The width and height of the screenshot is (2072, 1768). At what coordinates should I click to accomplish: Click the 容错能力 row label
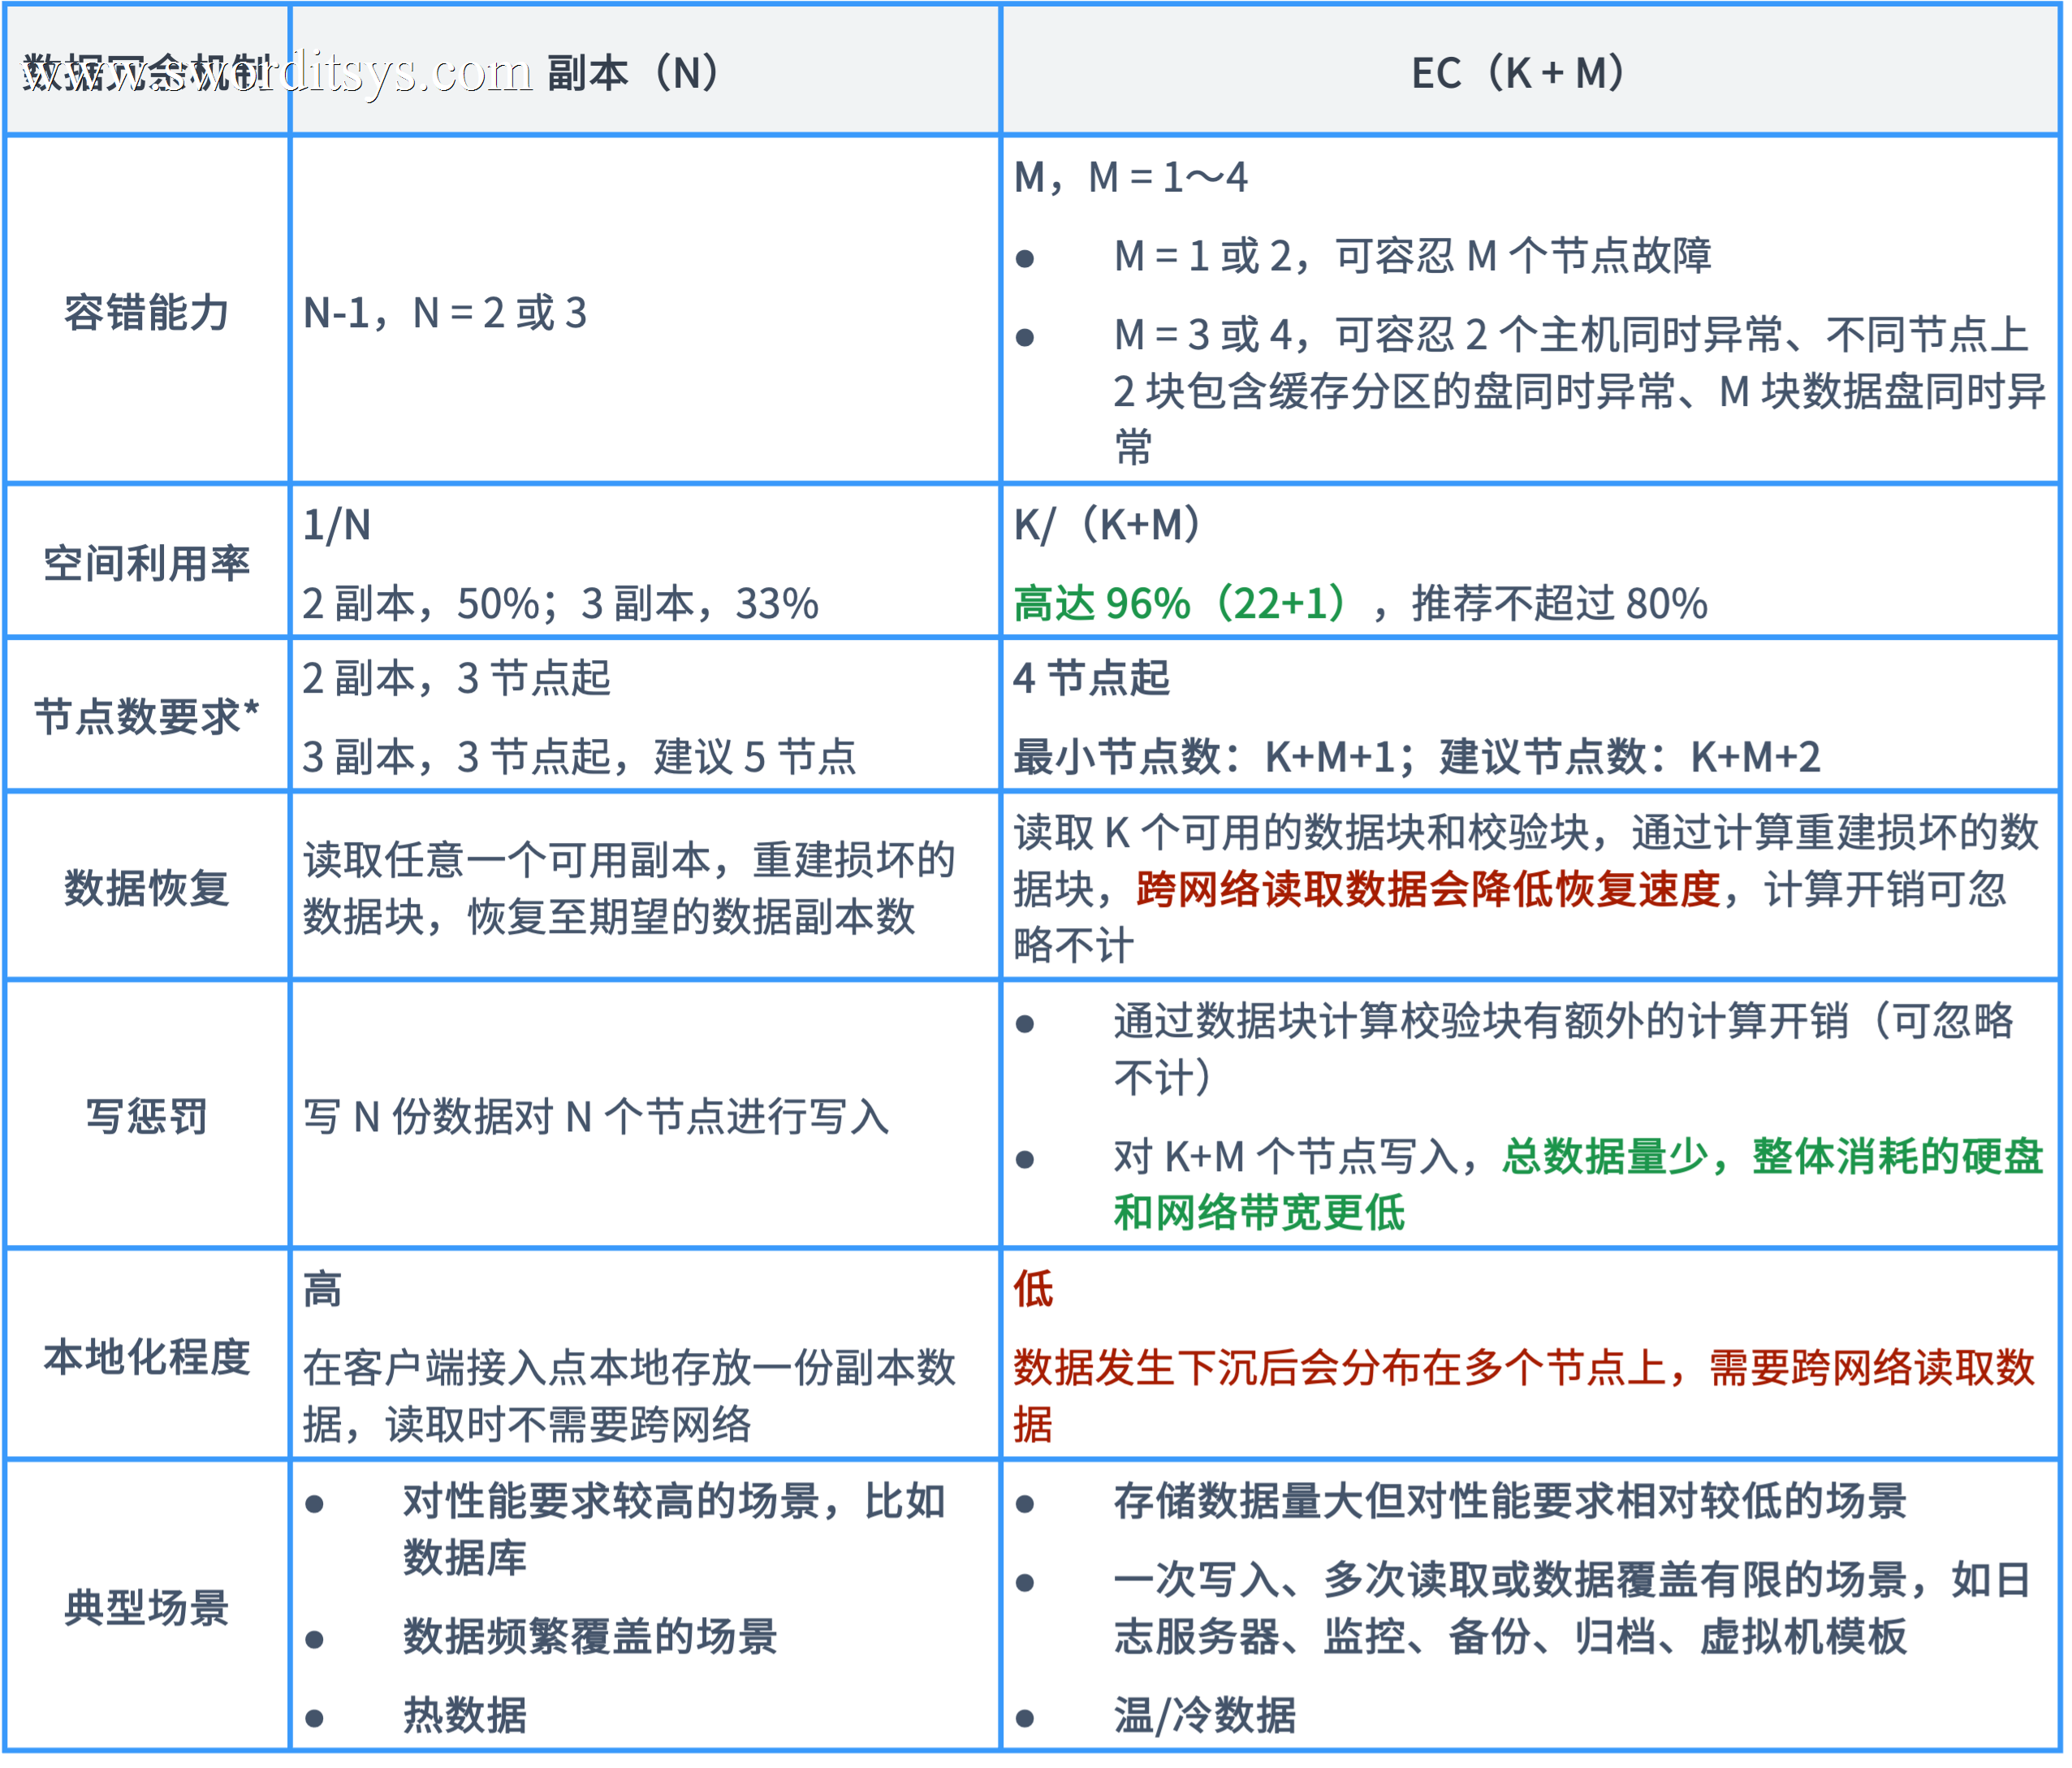pyautogui.click(x=146, y=312)
